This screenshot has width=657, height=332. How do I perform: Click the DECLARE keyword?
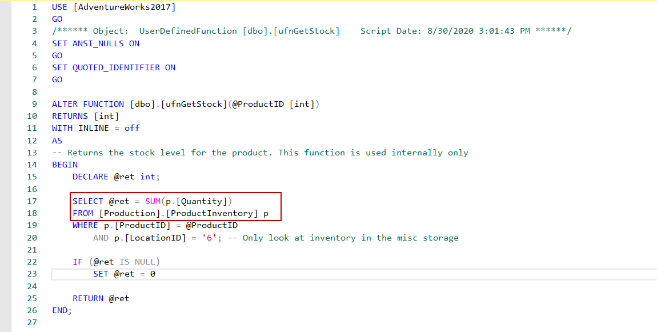pyautogui.click(x=90, y=177)
